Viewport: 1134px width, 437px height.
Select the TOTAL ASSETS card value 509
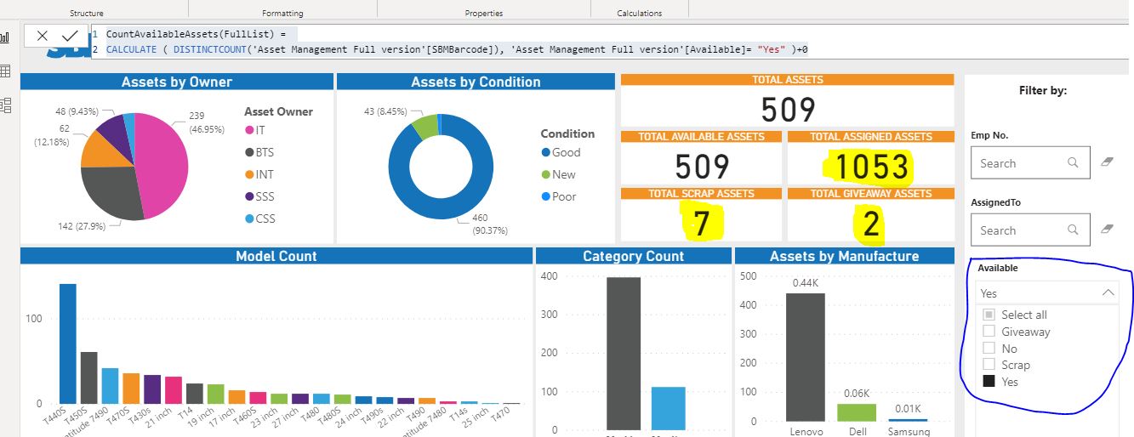pos(788,110)
